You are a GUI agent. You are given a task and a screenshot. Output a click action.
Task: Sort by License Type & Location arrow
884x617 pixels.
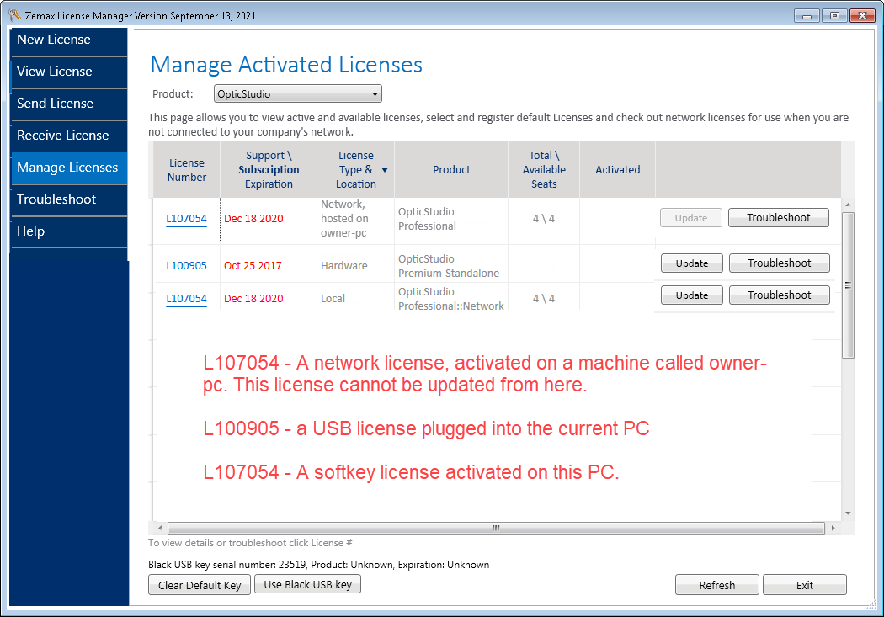tap(385, 169)
